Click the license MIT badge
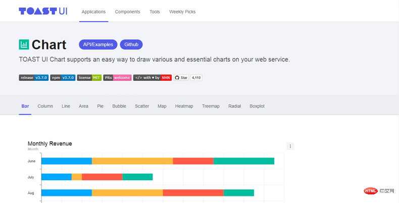 pyautogui.click(x=89, y=78)
